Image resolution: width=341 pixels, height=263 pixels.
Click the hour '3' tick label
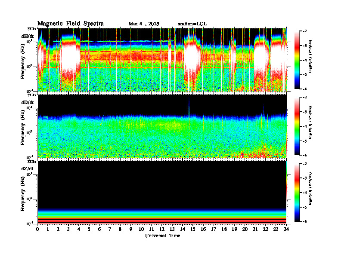[68, 229]
